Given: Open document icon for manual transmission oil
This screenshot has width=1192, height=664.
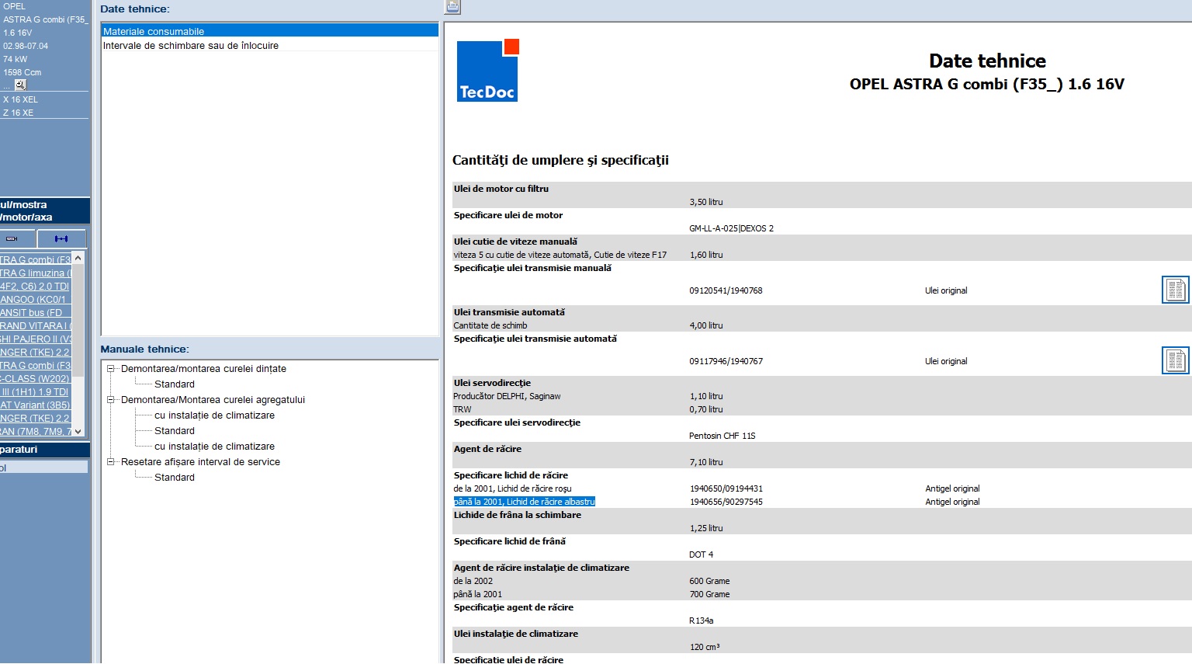Looking at the screenshot, I should pyautogui.click(x=1175, y=290).
